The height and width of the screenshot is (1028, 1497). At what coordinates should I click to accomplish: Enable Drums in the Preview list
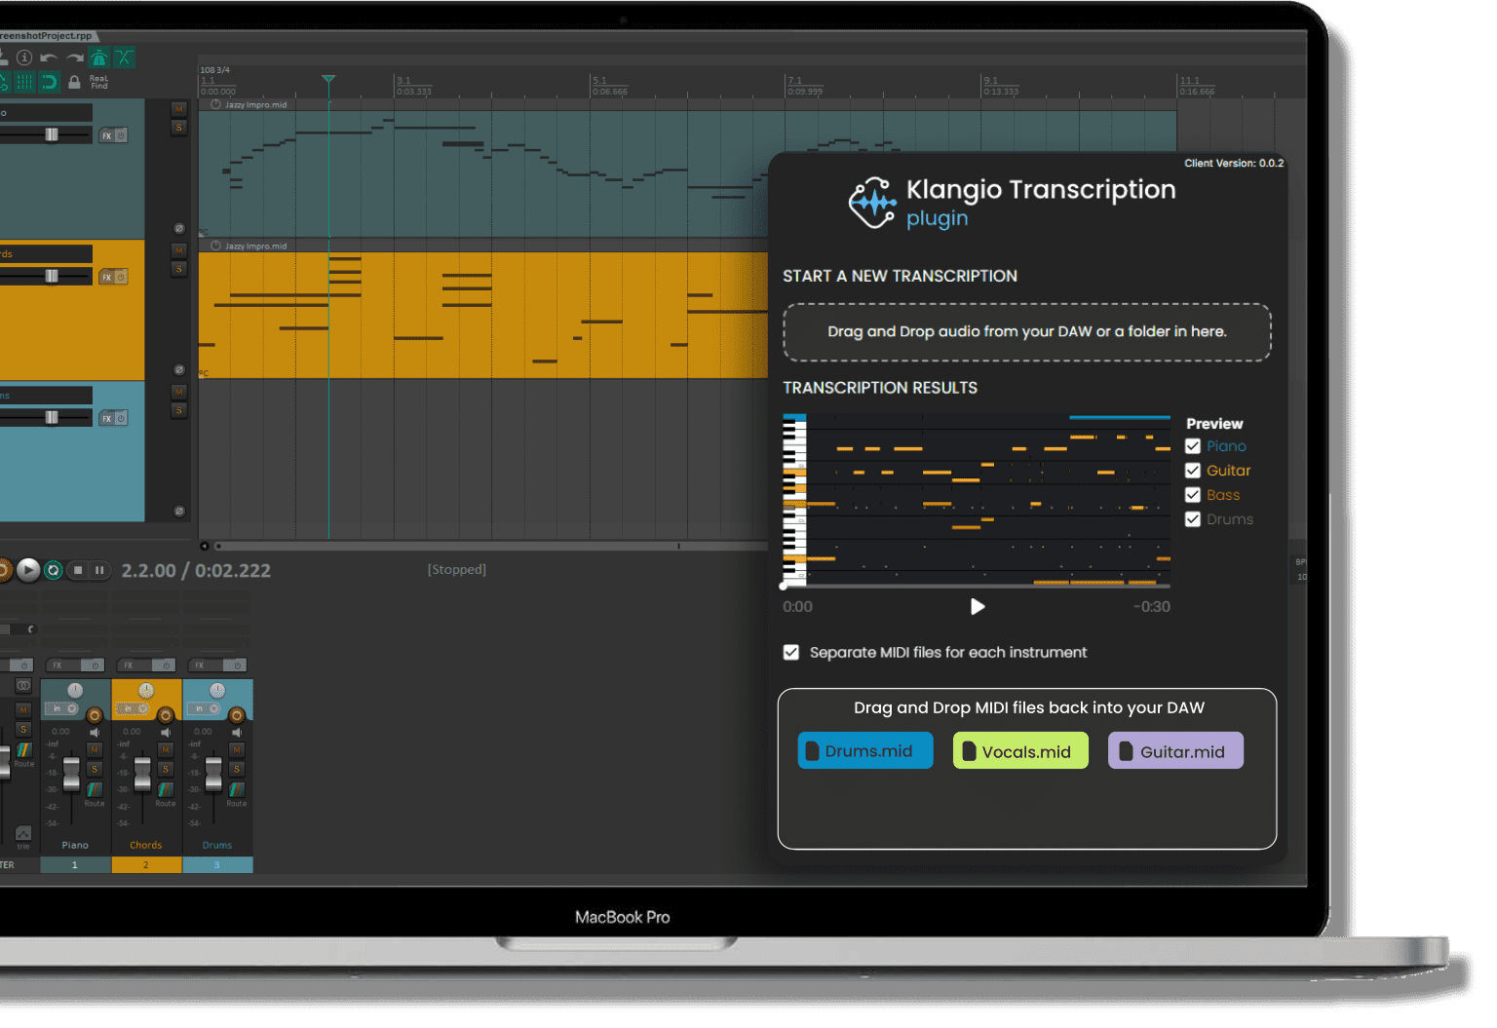pos(1193,518)
